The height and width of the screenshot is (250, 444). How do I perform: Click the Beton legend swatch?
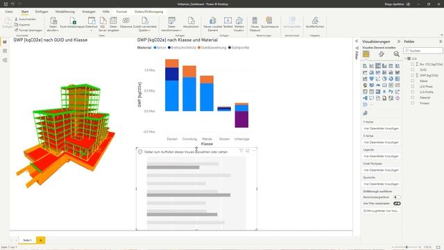[x=155, y=48]
